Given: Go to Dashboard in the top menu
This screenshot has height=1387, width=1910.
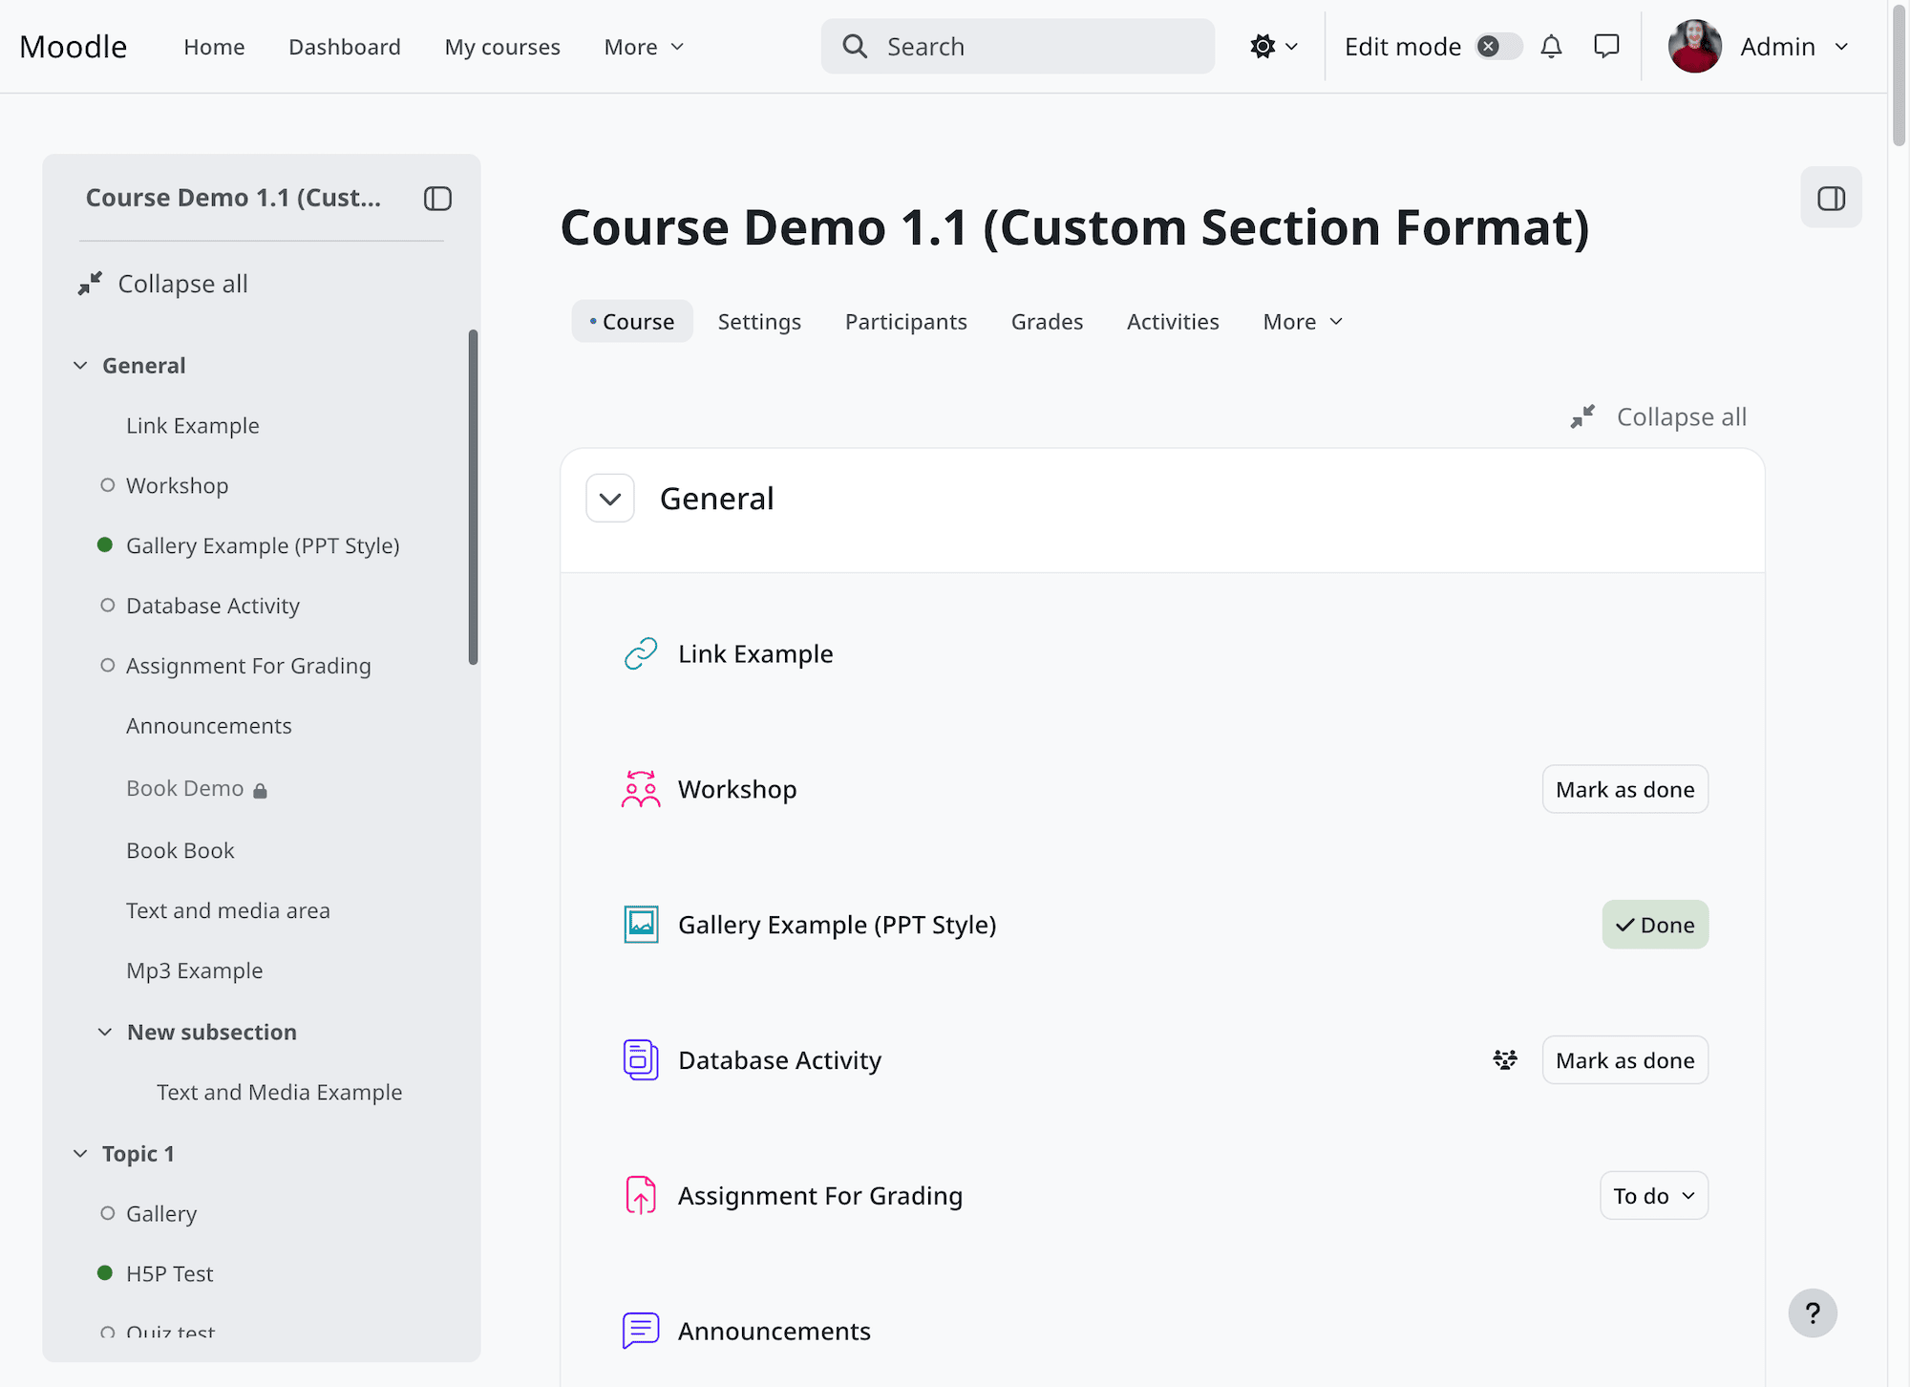Looking at the screenshot, I should (345, 47).
